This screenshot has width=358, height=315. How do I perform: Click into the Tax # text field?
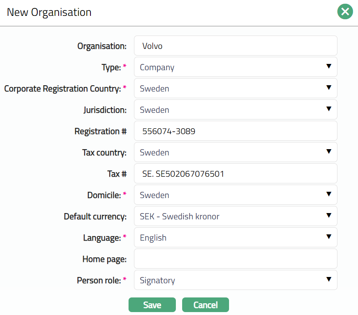[x=235, y=174]
